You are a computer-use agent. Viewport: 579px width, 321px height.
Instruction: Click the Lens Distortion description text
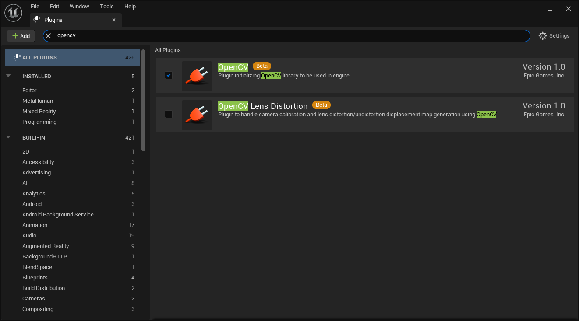tap(357, 115)
